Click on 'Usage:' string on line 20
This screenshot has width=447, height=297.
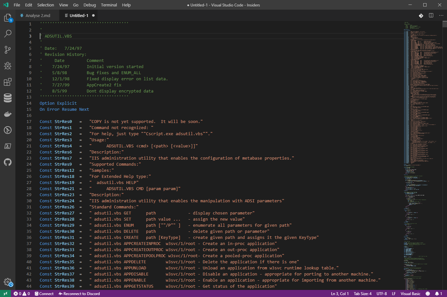point(99,140)
